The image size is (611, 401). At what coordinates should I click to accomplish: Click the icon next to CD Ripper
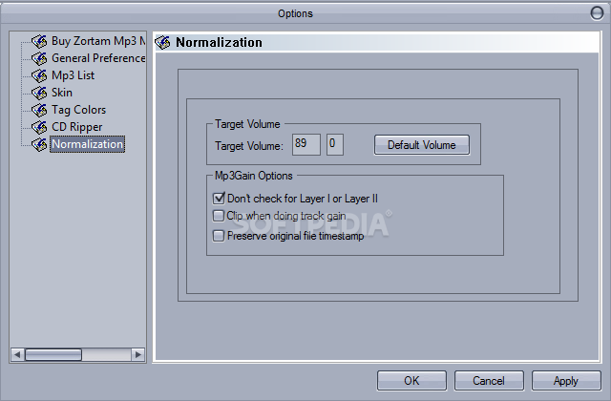39,127
